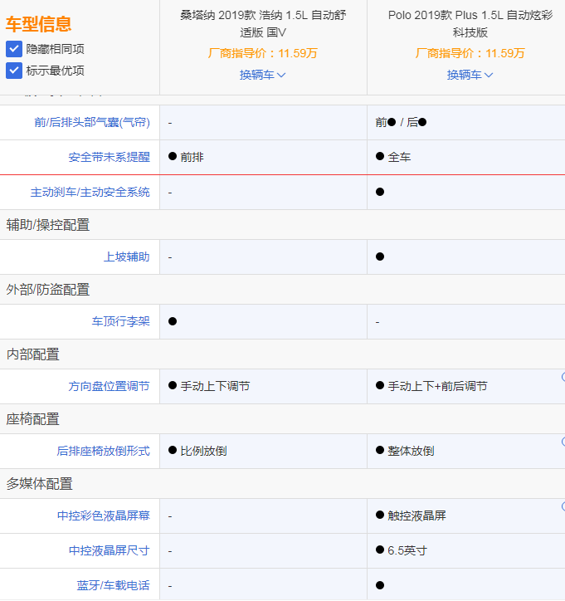Viewport: 565px width, 601px height.
Task: Open the Polo 2019款 Plus model title link
Action: (x=470, y=23)
